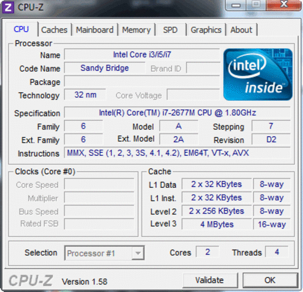Click the Cores value 2
The width and height of the screenshot is (303, 292).
208,252
